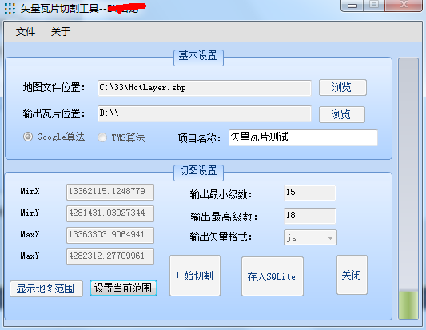Close the window with X button

404,5
